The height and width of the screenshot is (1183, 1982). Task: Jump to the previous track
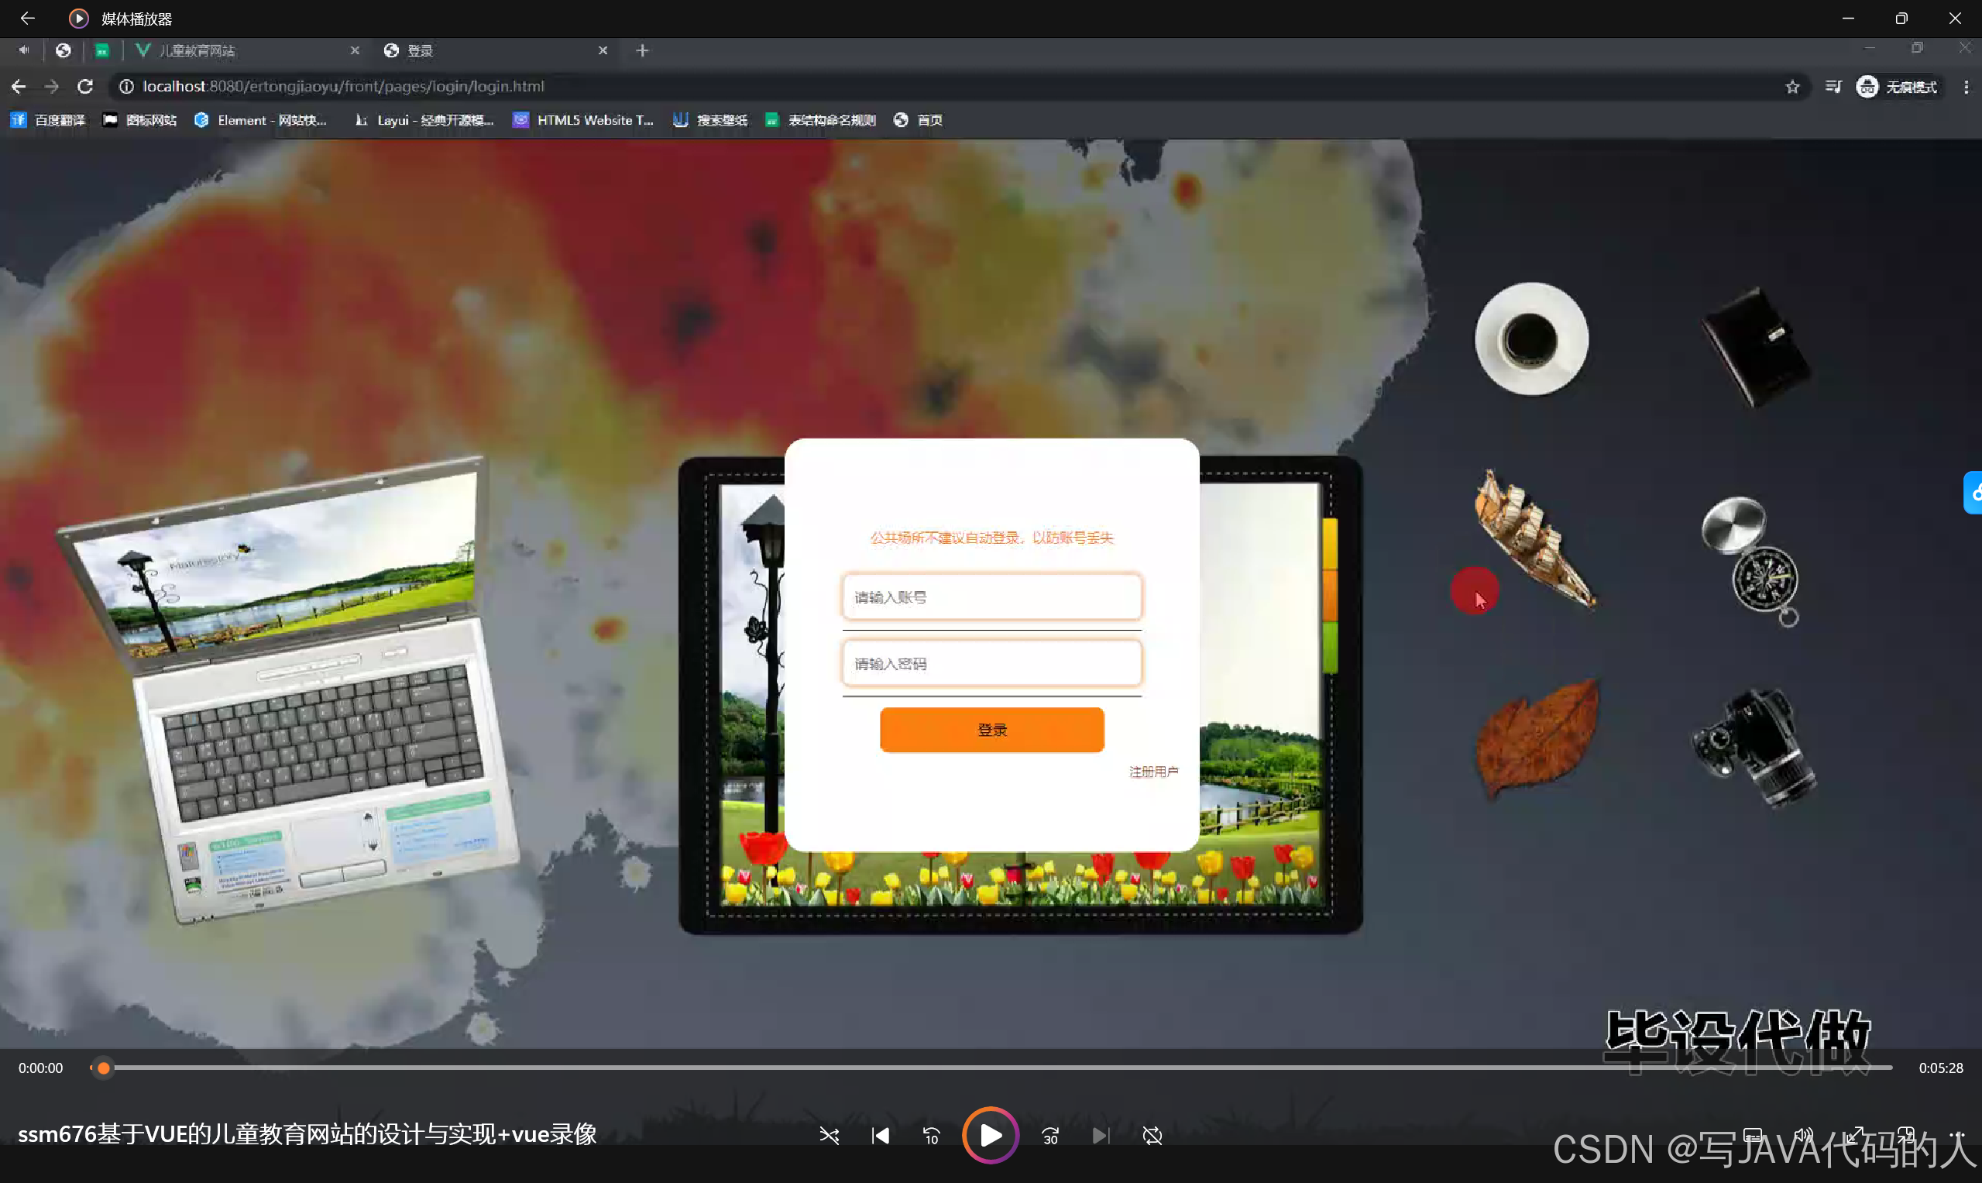coord(880,1135)
